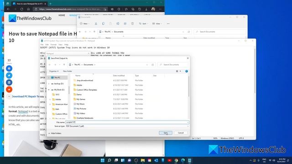Select the OneNote Notebooks folder

tap(83, 118)
